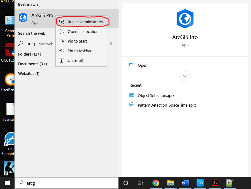Open Adobe Acrobat from taskbar
251x189 pixels.
point(215,183)
